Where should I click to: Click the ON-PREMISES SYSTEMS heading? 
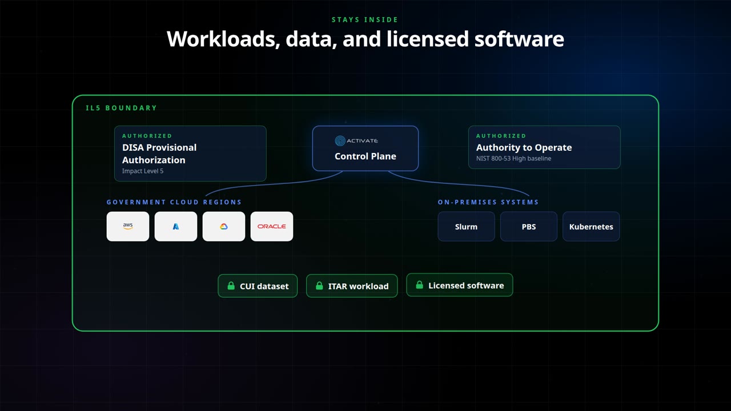(x=488, y=202)
